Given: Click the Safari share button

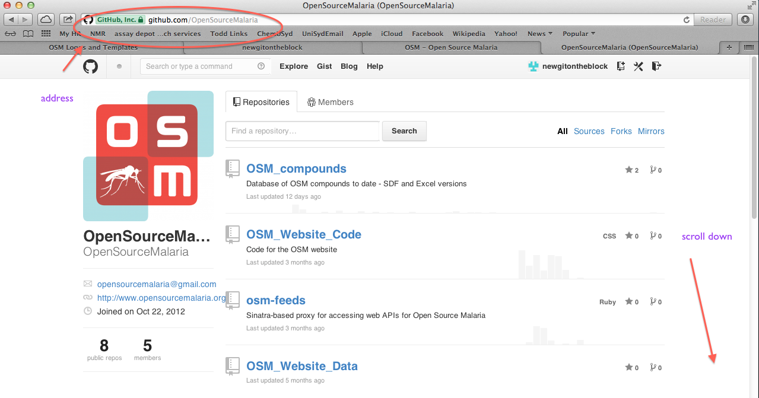Looking at the screenshot, I should coord(68,20).
